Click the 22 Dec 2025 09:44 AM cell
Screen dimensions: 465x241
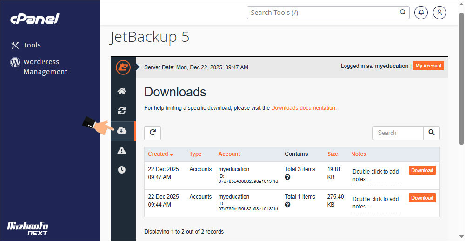(x=163, y=201)
